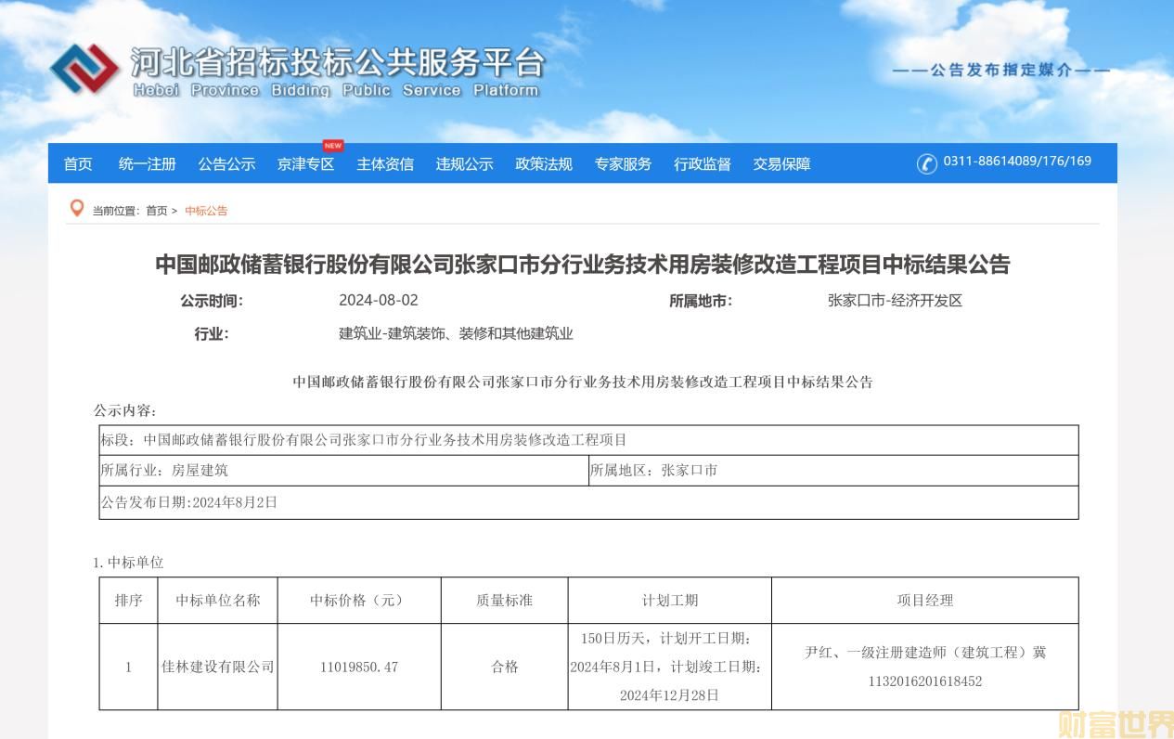
Task: Click the 1.中标单位 section heading
Action: [x=128, y=563]
